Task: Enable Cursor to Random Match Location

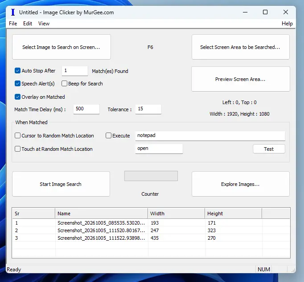Action: point(17,136)
